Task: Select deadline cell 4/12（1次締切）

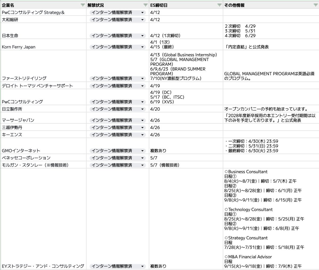Action: (186, 31)
